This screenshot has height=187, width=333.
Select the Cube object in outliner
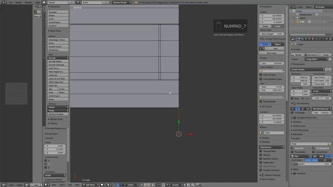pos(302,22)
